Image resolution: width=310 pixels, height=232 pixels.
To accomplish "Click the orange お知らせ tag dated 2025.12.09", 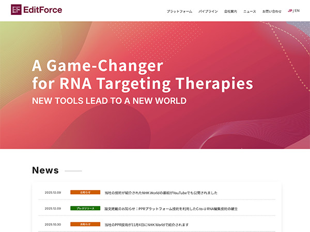I will pyautogui.click(x=85, y=192).
